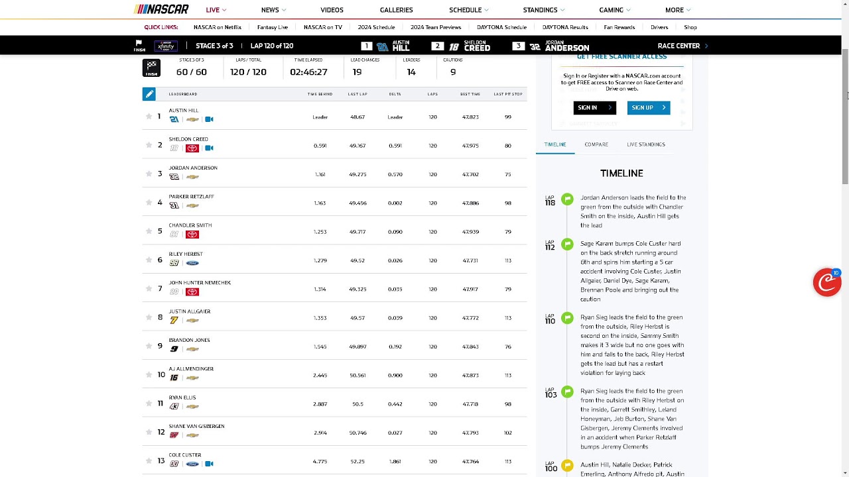Click the Xfinity series logo
The height and width of the screenshot is (477, 849).
165,46
